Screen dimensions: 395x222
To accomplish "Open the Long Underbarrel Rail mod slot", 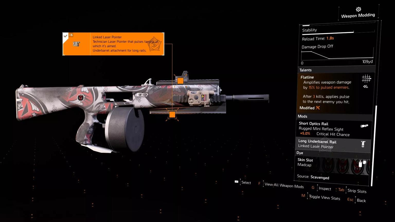I will pyautogui.click(x=333, y=144).
